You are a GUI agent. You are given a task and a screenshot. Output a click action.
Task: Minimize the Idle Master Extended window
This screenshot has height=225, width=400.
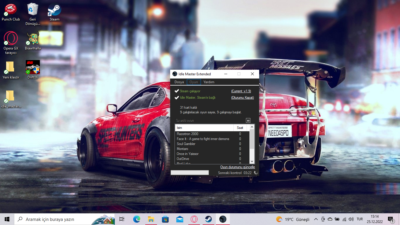(225, 74)
